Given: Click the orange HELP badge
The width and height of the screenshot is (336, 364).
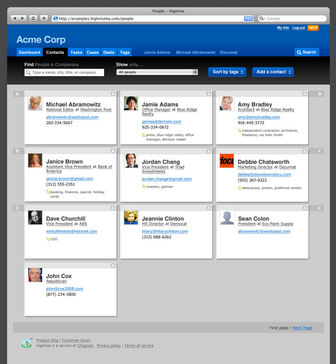Looking at the screenshot, I should click(x=313, y=28).
